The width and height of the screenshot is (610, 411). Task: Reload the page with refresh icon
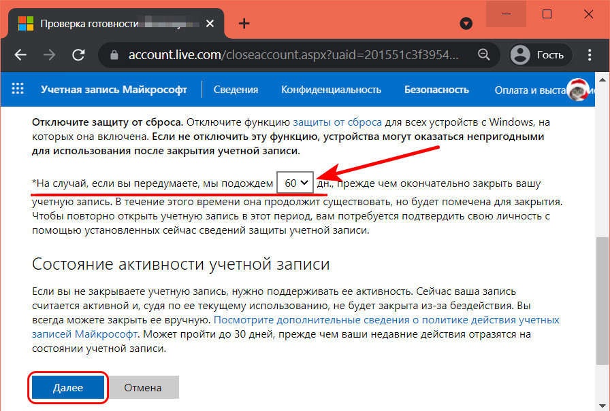pyautogui.click(x=78, y=55)
